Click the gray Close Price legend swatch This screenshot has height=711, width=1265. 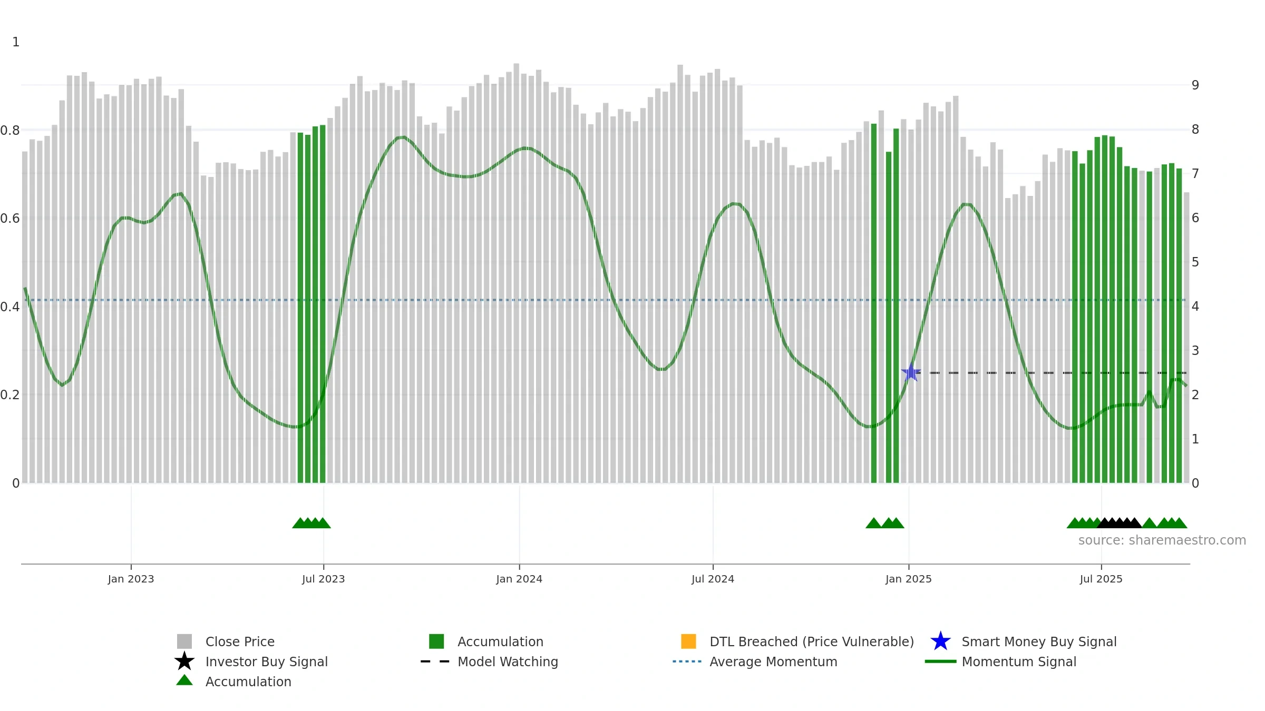[x=184, y=641]
